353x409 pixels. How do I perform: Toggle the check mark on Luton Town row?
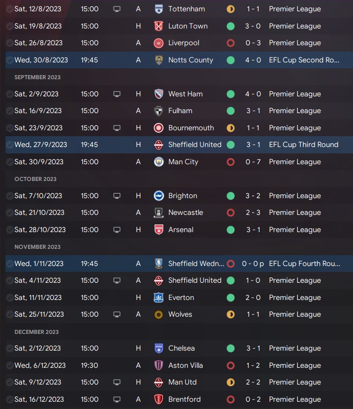pyautogui.click(x=9, y=26)
